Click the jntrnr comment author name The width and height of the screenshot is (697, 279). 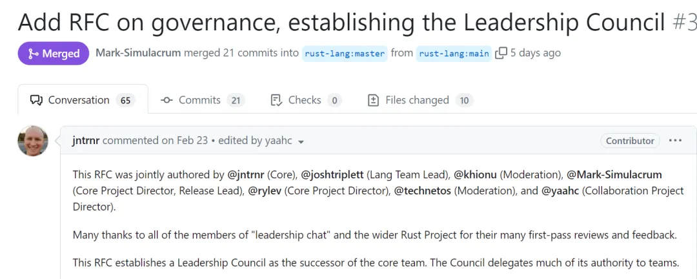(x=86, y=140)
